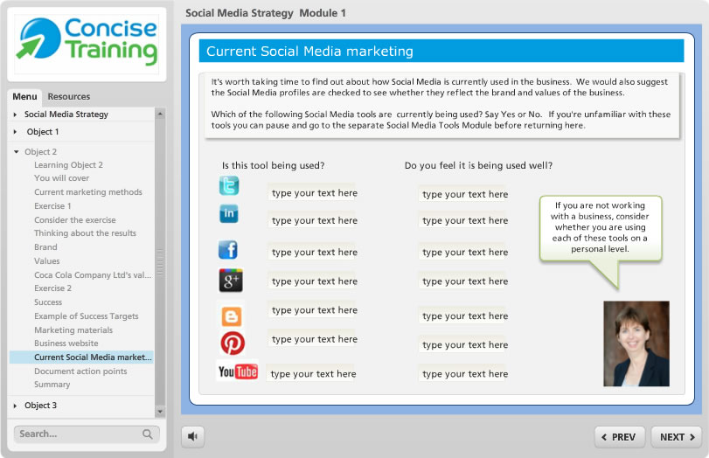Image resolution: width=709 pixels, height=458 pixels.
Task: Mute audio with the speaker button
Action: tap(192, 436)
